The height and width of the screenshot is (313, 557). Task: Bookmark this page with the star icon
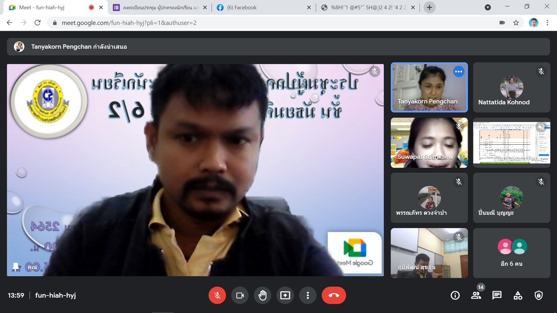click(516, 23)
